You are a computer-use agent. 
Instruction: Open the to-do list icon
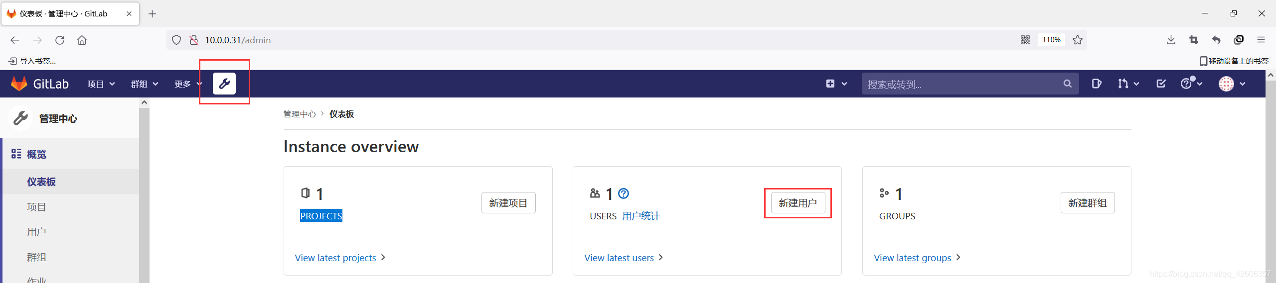1161,84
